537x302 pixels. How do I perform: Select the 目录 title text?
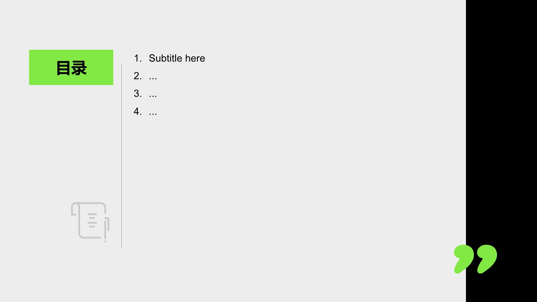[71, 68]
